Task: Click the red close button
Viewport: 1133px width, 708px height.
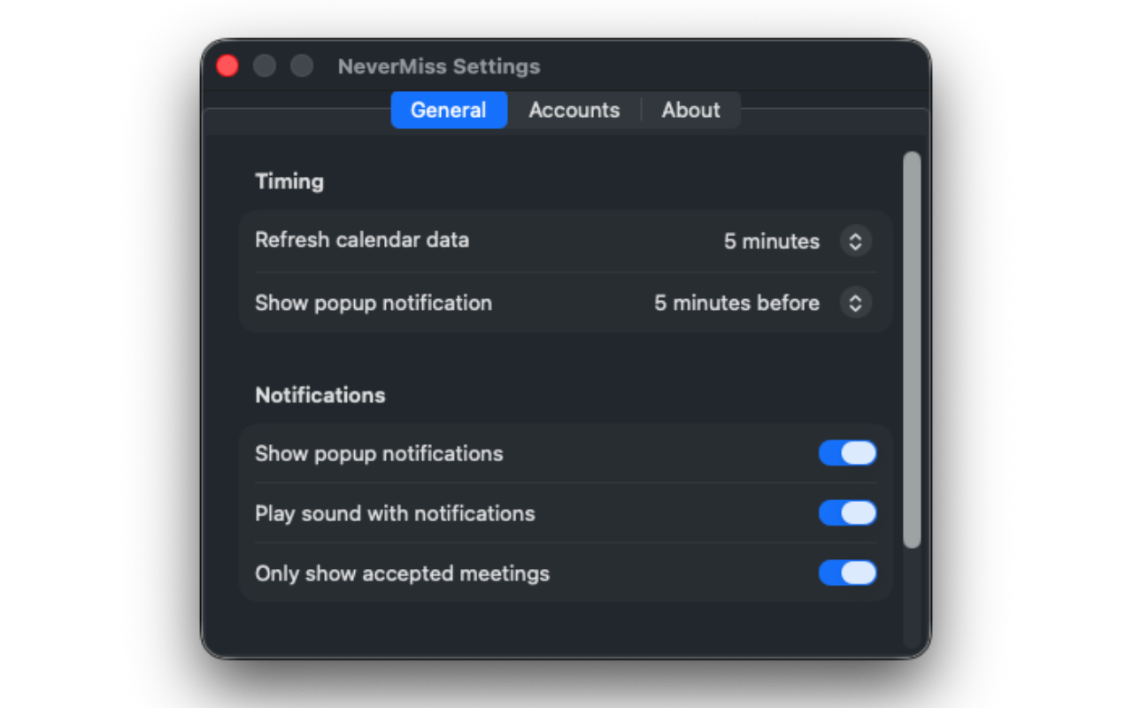Action: pyautogui.click(x=227, y=65)
